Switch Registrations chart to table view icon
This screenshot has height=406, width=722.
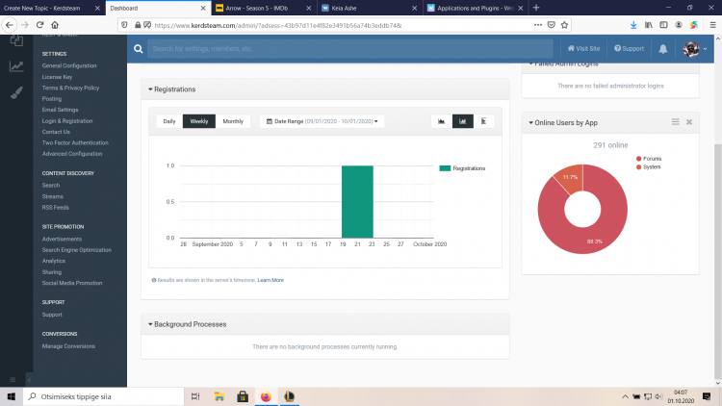(x=483, y=121)
